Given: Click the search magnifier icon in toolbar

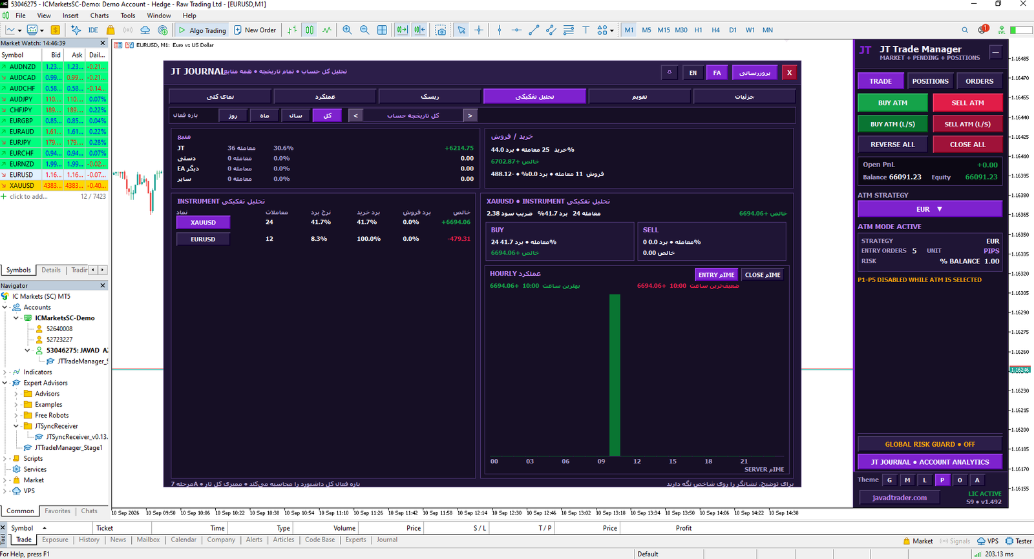Looking at the screenshot, I should click(x=965, y=30).
